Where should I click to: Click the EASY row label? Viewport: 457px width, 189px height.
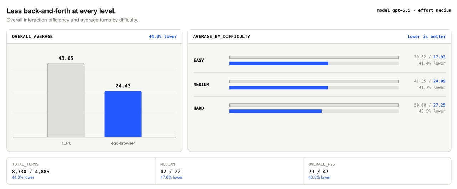199,60
